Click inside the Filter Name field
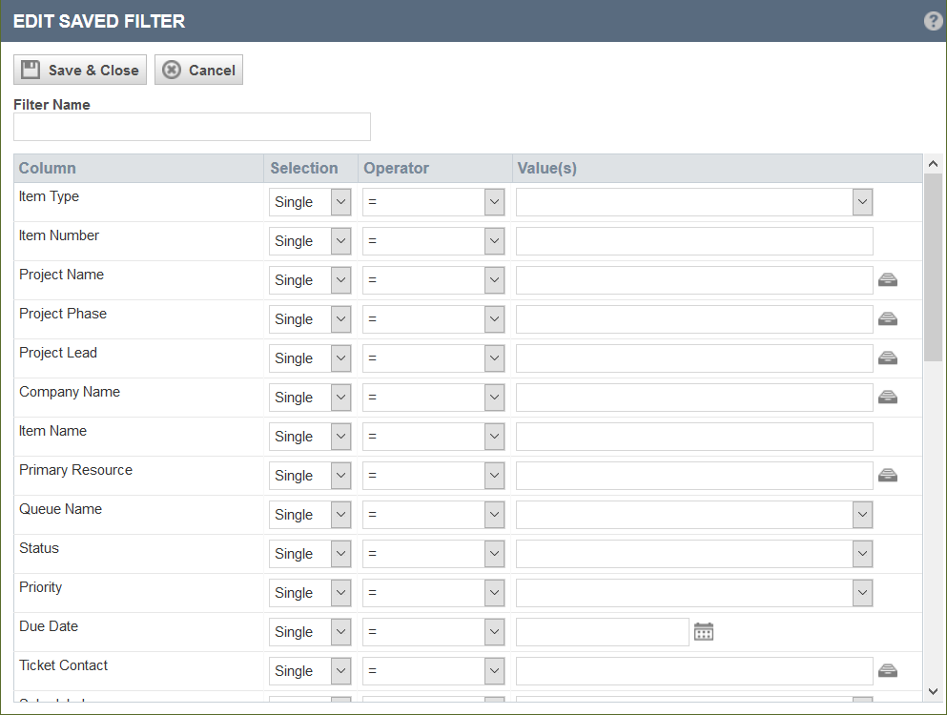The image size is (947, 715). (191, 127)
